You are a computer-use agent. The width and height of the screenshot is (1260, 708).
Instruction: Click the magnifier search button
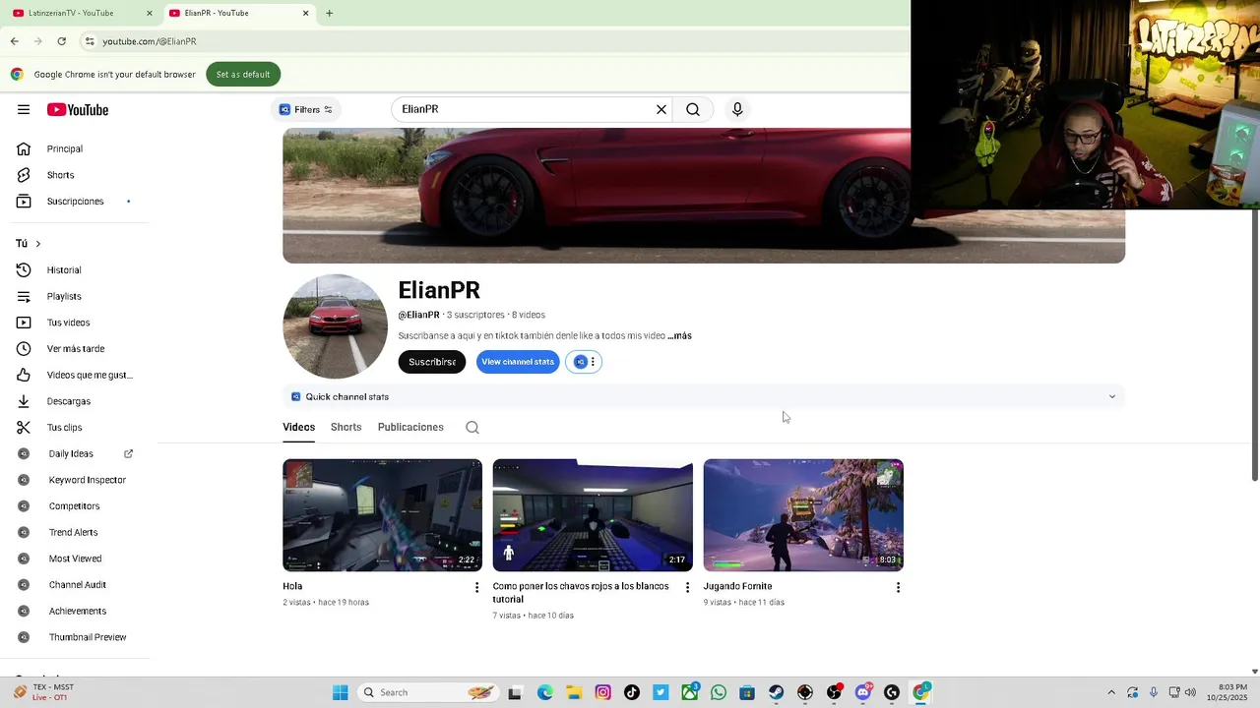[x=693, y=109]
